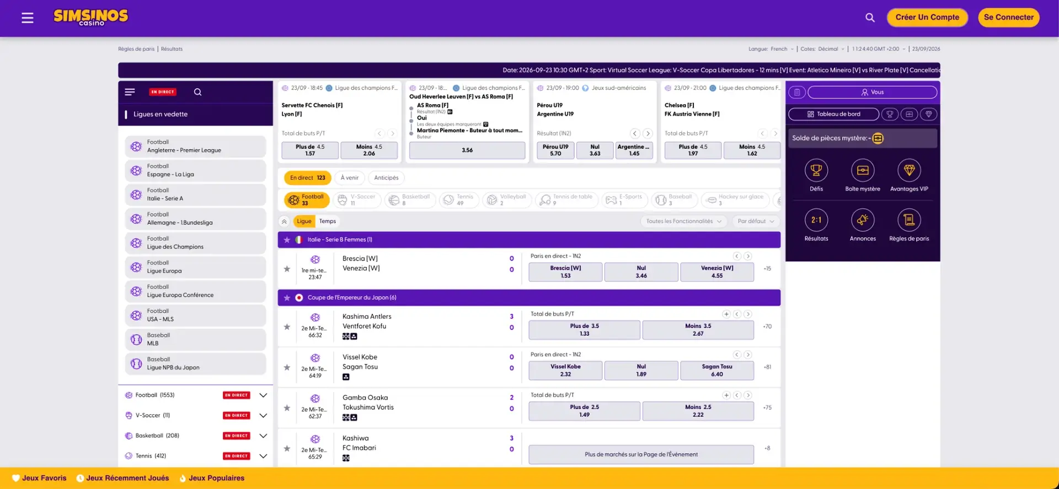Bet on Brescia [W] at 1.53

(x=565, y=272)
